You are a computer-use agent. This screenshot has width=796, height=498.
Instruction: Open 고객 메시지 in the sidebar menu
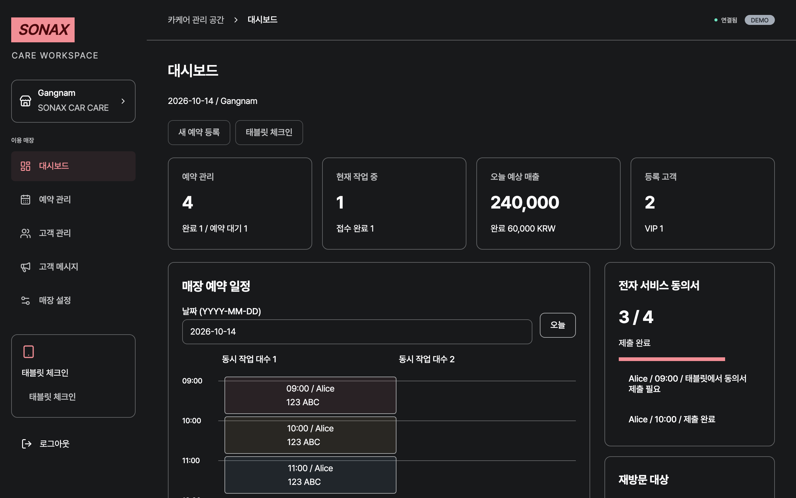coord(73,267)
